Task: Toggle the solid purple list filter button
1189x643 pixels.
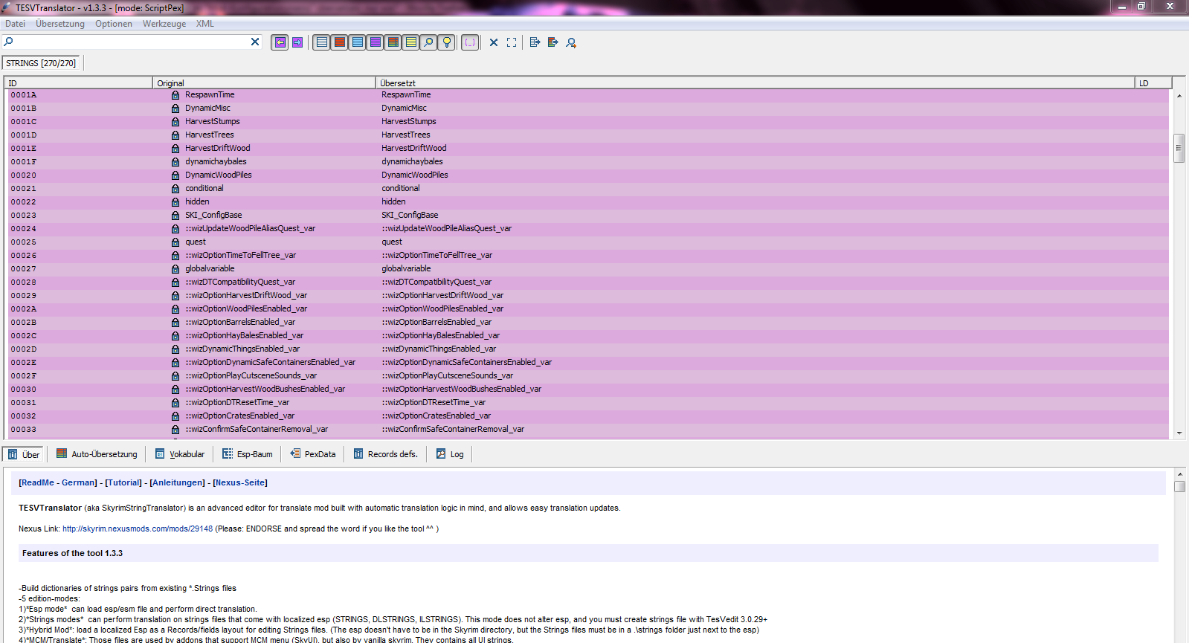Action: [x=376, y=42]
